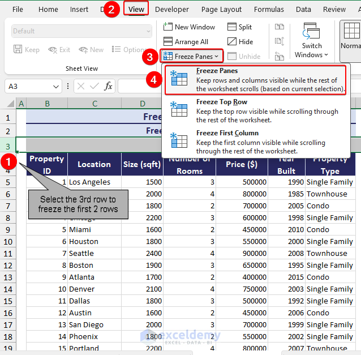The width and height of the screenshot is (361, 355).
Task: Open the Default sheet view combo box
Action: pos(81,31)
